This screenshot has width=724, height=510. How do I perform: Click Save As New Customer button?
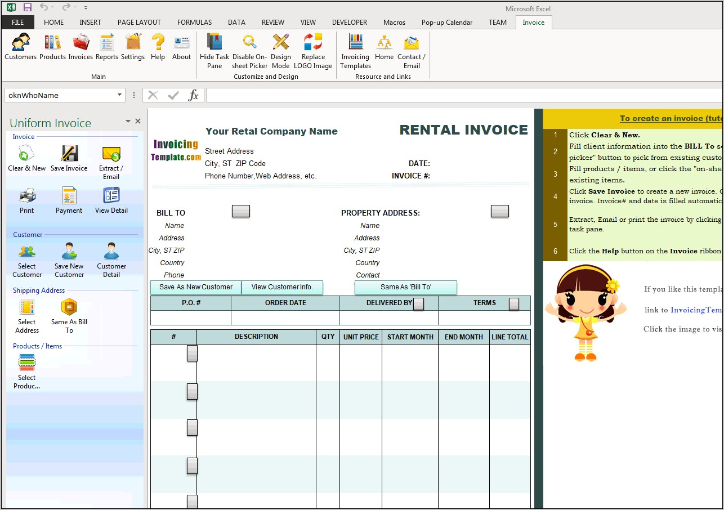(196, 287)
